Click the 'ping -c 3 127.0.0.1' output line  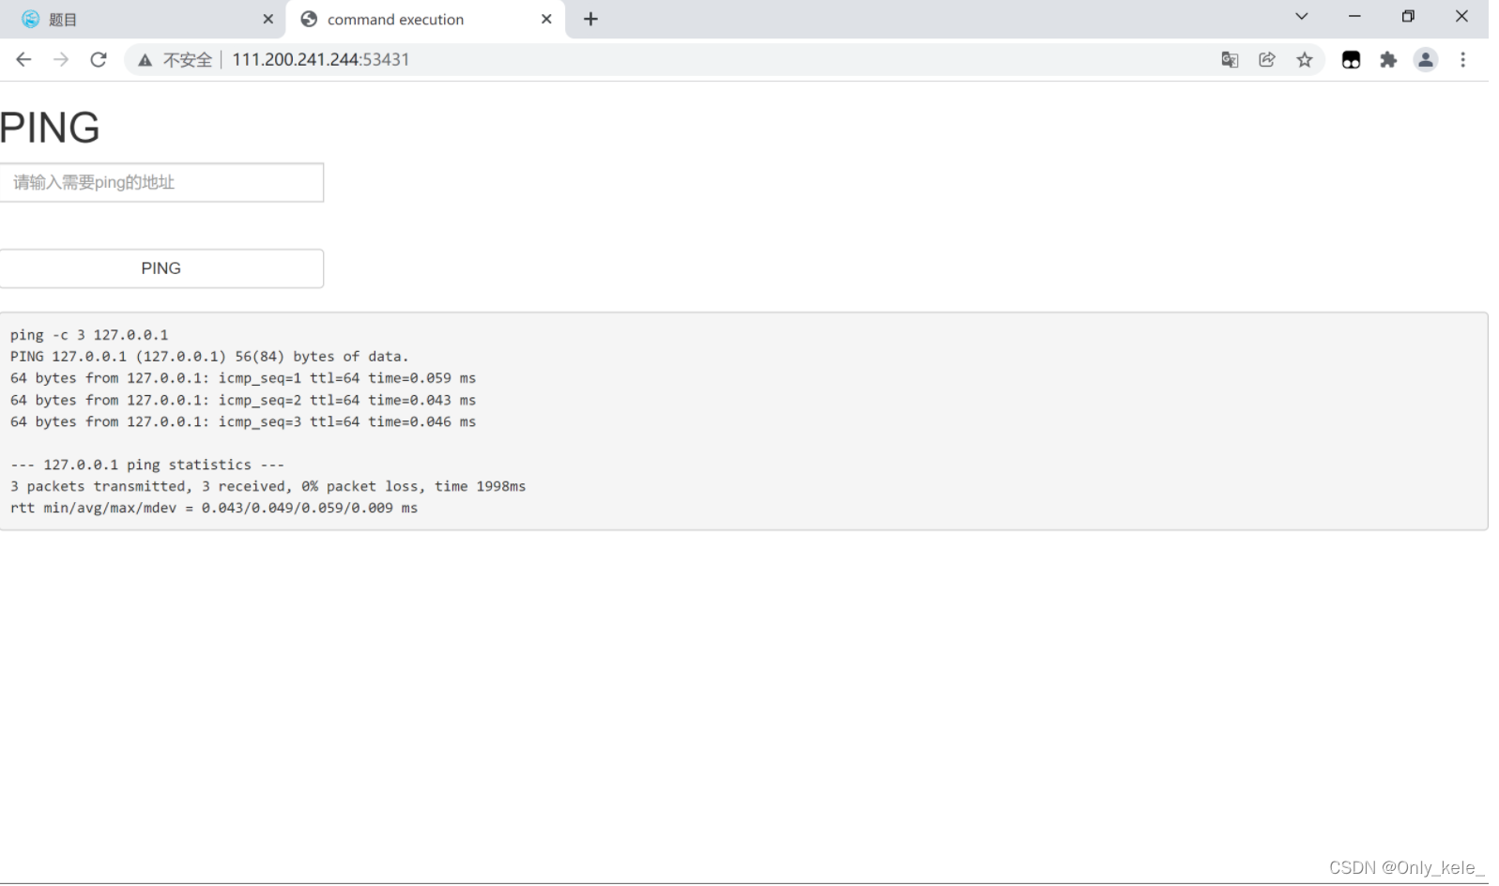[89, 335]
